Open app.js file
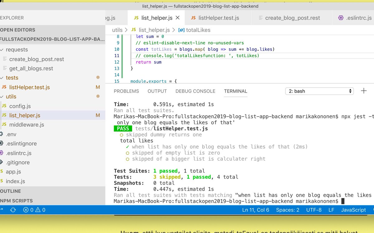This screenshot has height=233, width=374. click(x=13, y=171)
